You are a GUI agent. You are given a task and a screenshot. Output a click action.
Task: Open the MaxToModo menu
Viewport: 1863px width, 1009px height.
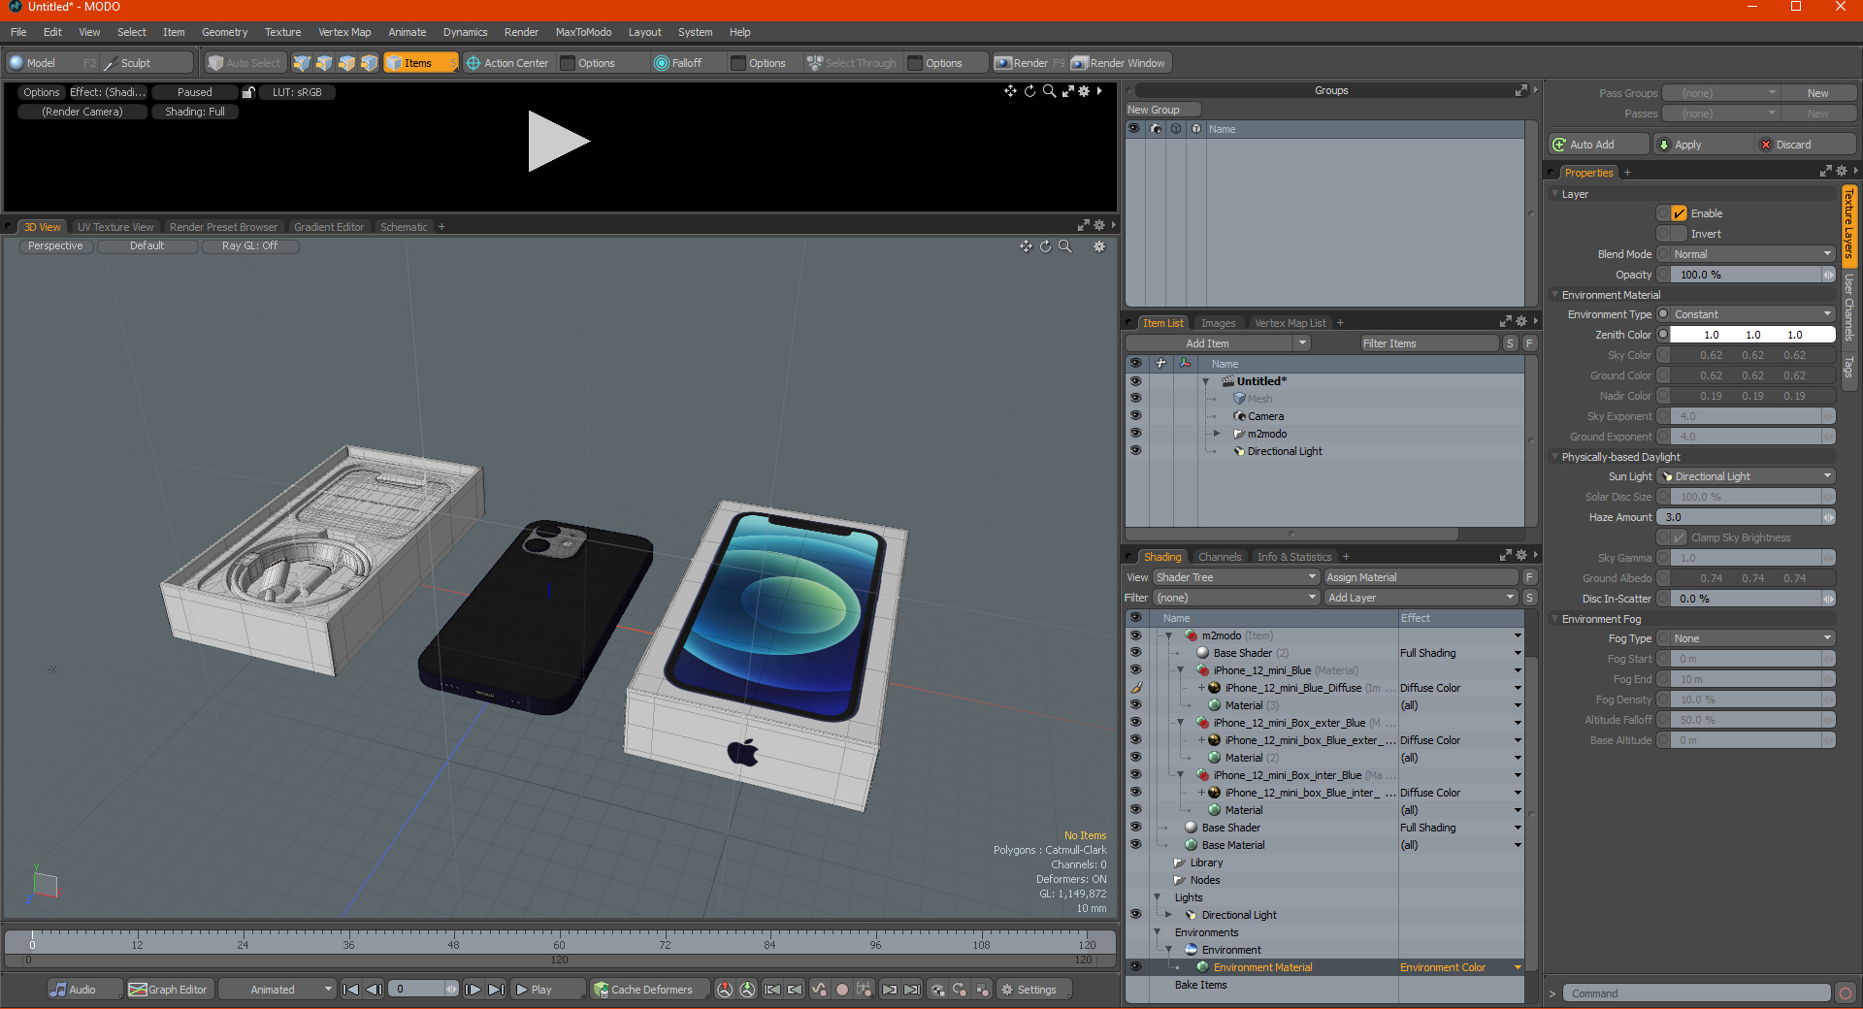[583, 32]
